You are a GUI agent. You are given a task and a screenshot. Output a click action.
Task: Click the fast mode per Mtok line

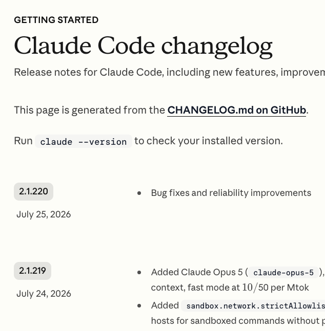[x=230, y=288]
